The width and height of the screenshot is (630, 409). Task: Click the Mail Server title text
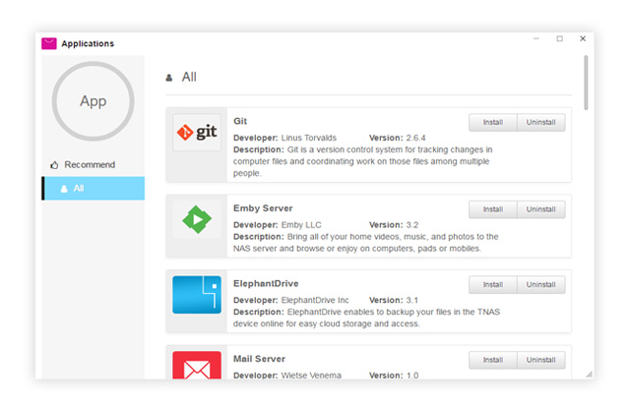pos(259,359)
